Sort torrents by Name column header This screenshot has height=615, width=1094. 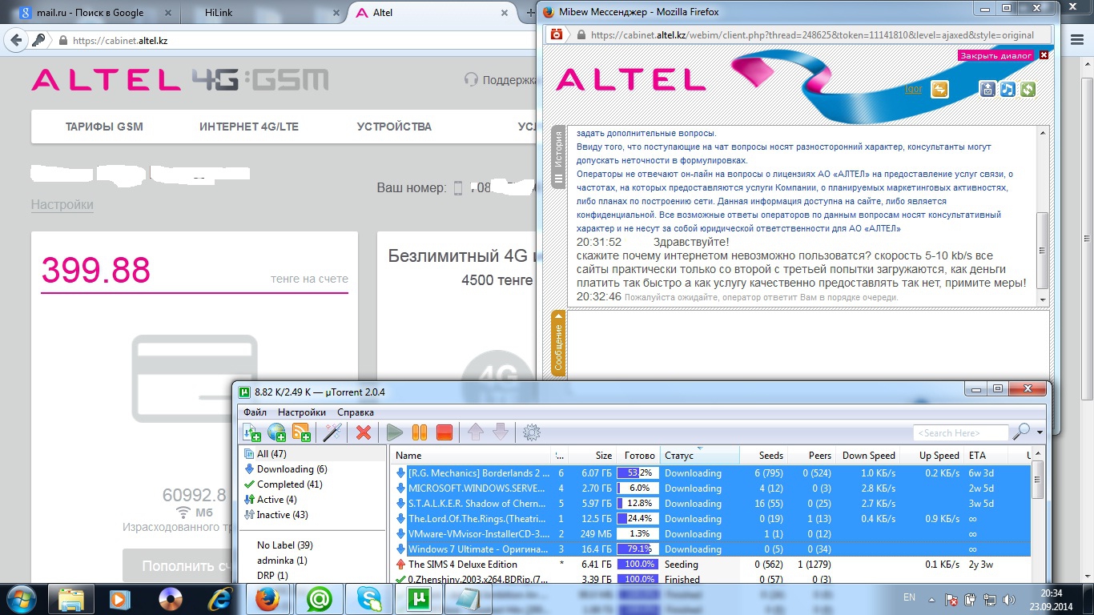472,456
